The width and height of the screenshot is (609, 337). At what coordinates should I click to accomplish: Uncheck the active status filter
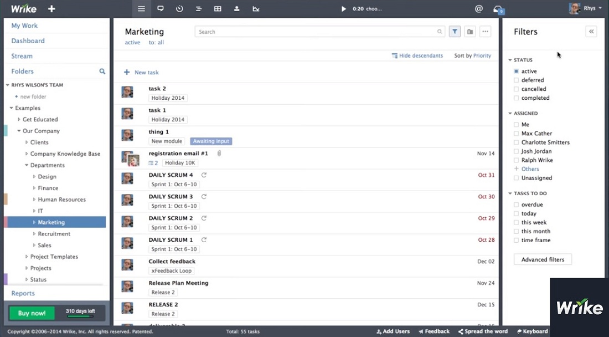(516, 72)
